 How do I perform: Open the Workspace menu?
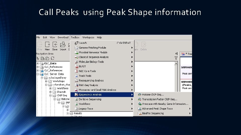tap(88, 37)
